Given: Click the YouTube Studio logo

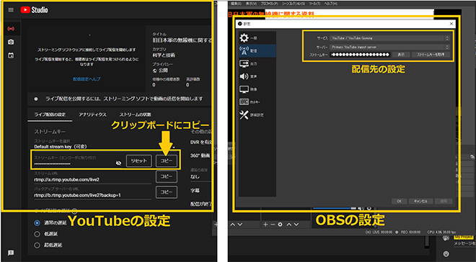Looking at the screenshot, I should click(34, 9).
